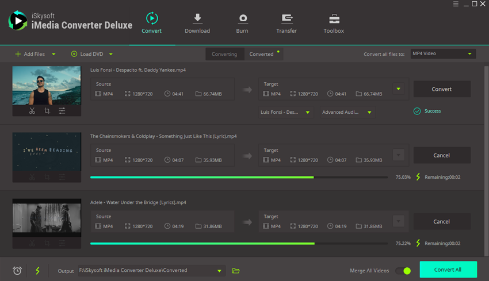Click the Success status checkmark icon
Viewport: 489px width, 281px height.
click(x=417, y=111)
